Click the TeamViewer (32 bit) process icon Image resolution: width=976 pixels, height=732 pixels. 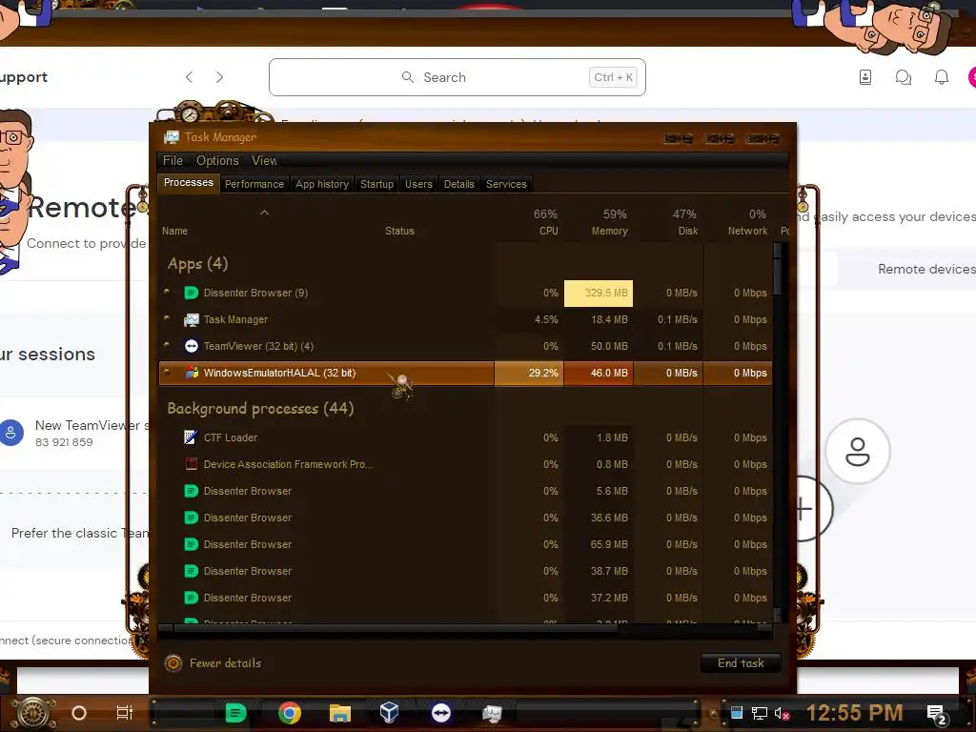pyautogui.click(x=191, y=346)
